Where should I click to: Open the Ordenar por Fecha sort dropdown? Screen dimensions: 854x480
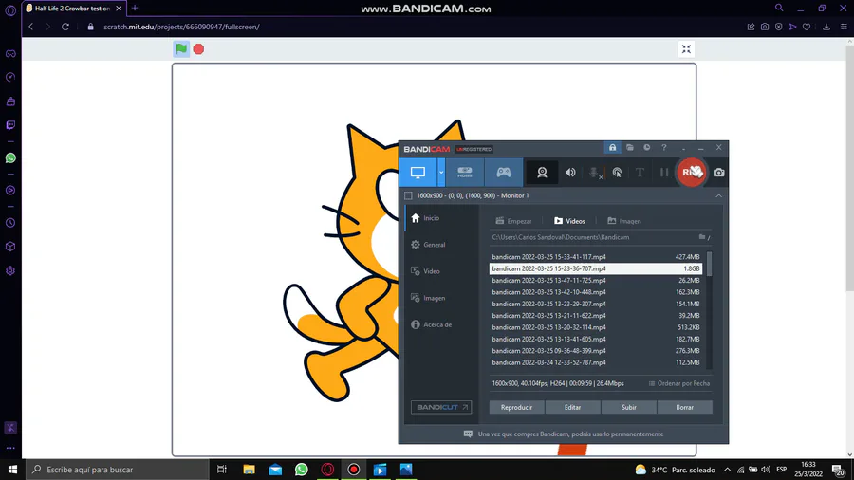(679, 383)
